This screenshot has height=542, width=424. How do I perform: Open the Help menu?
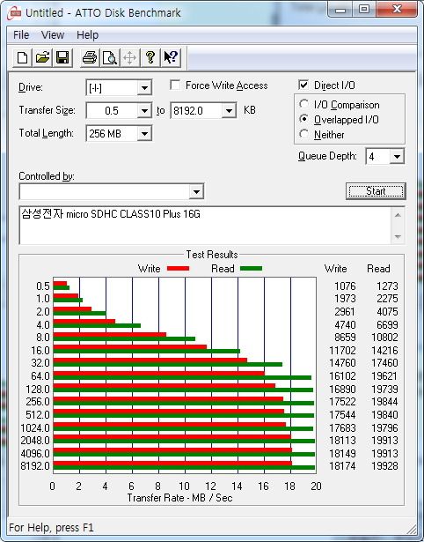[x=87, y=35]
